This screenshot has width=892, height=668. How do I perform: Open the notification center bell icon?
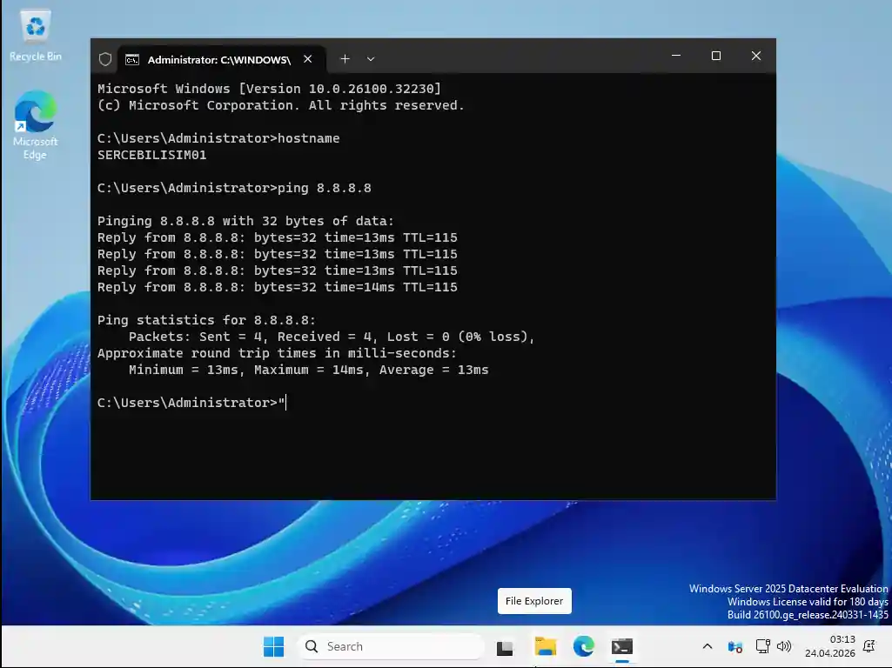[869, 646]
